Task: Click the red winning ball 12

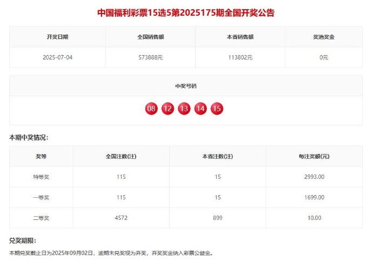Action: 167,109
